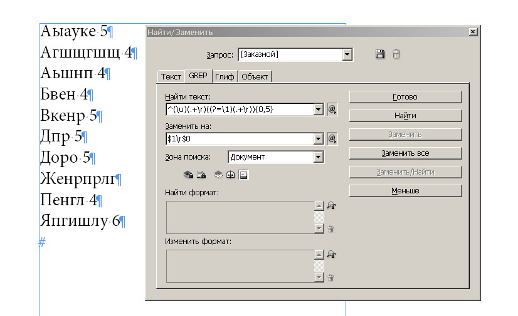Screen dimensions: 518x316
Task: Go to the Объект tab
Action: (x=255, y=76)
